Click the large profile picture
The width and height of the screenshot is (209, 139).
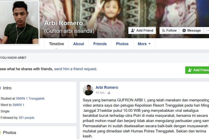[19, 22]
